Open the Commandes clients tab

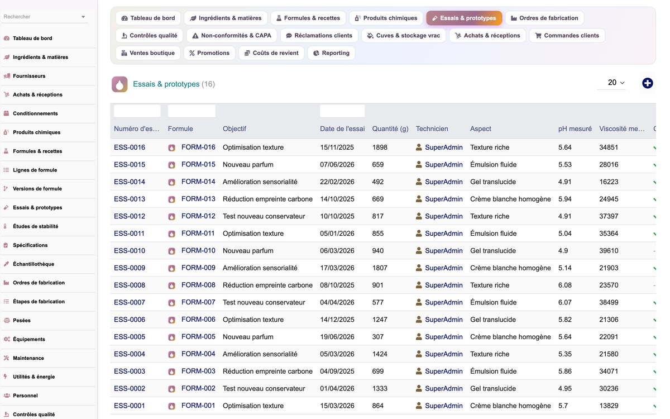(x=567, y=35)
